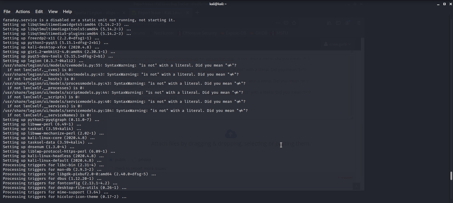This screenshot has height=203, width=453.
Task: Click the faded GHDB bookmark link
Action: 261,33
